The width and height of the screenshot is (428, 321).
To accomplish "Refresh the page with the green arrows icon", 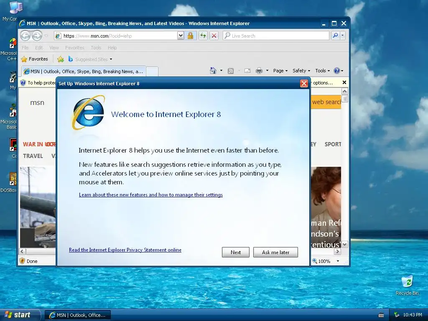I will (x=203, y=36).
